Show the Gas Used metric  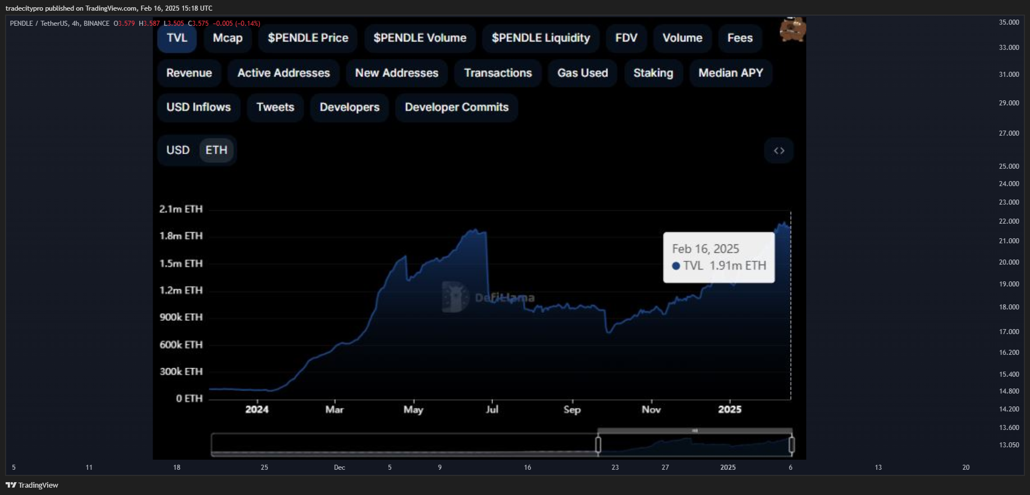(x=583, y=73)
